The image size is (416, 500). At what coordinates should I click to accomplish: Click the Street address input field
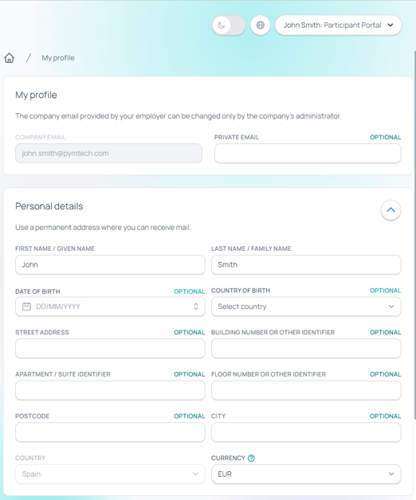pos(110,348)
